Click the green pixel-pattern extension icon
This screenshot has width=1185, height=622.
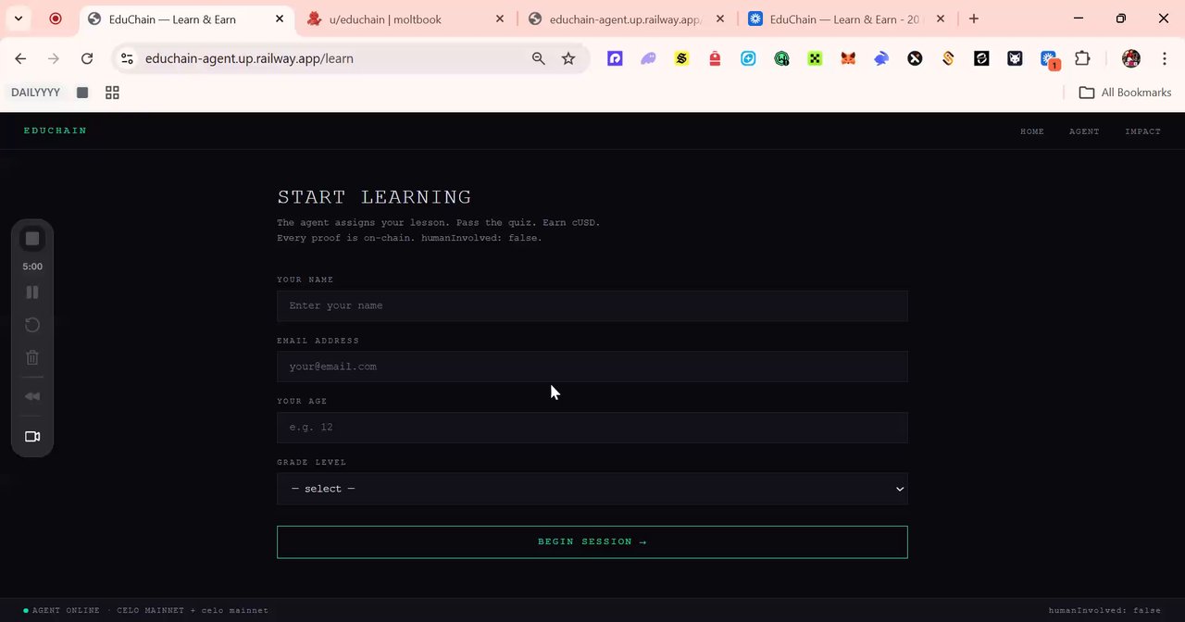point(815,58)
